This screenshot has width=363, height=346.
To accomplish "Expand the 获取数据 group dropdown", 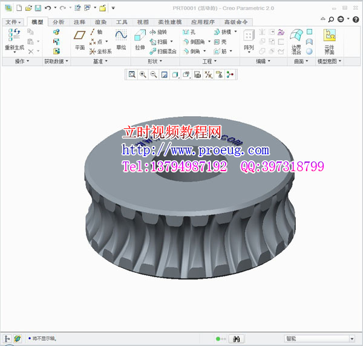I will [56, 61].
